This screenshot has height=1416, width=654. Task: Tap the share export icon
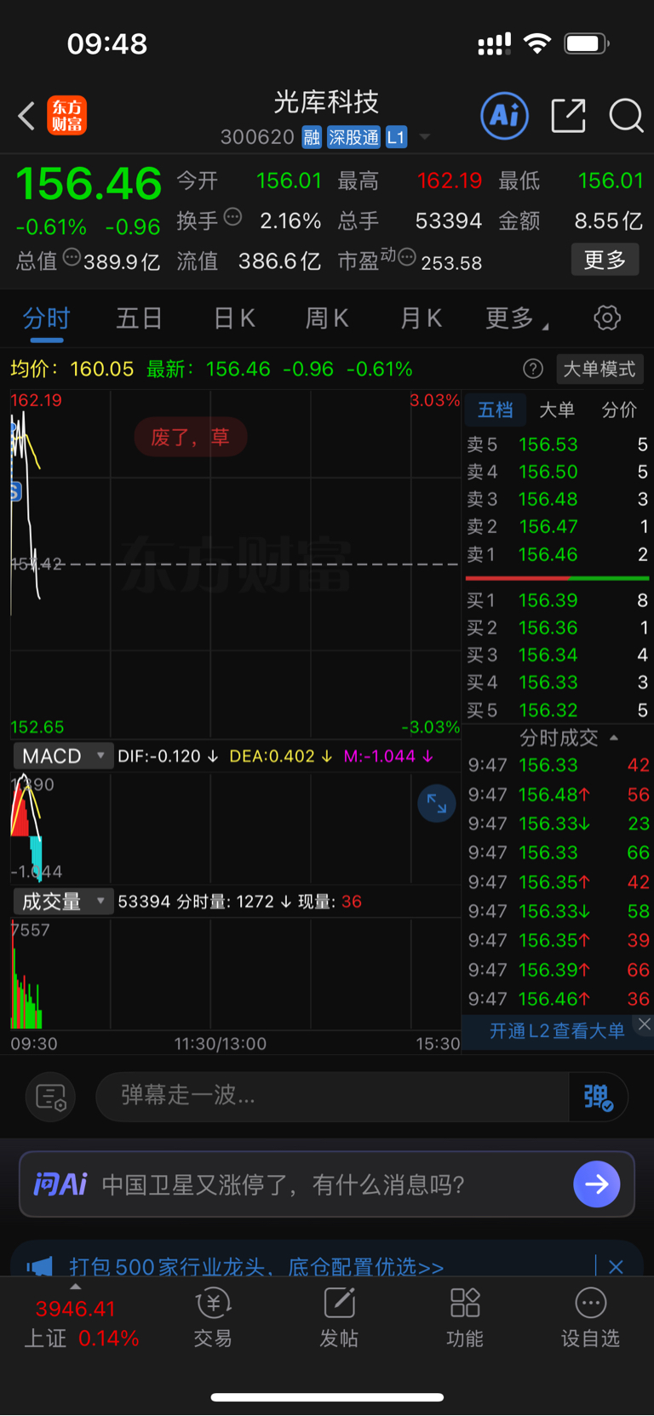tap(568, 116)
